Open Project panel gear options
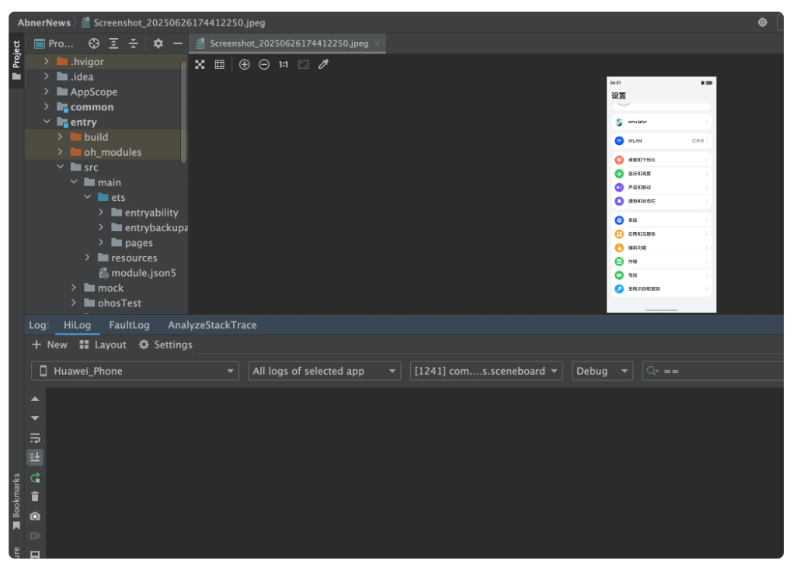 [x=158, y=43]
